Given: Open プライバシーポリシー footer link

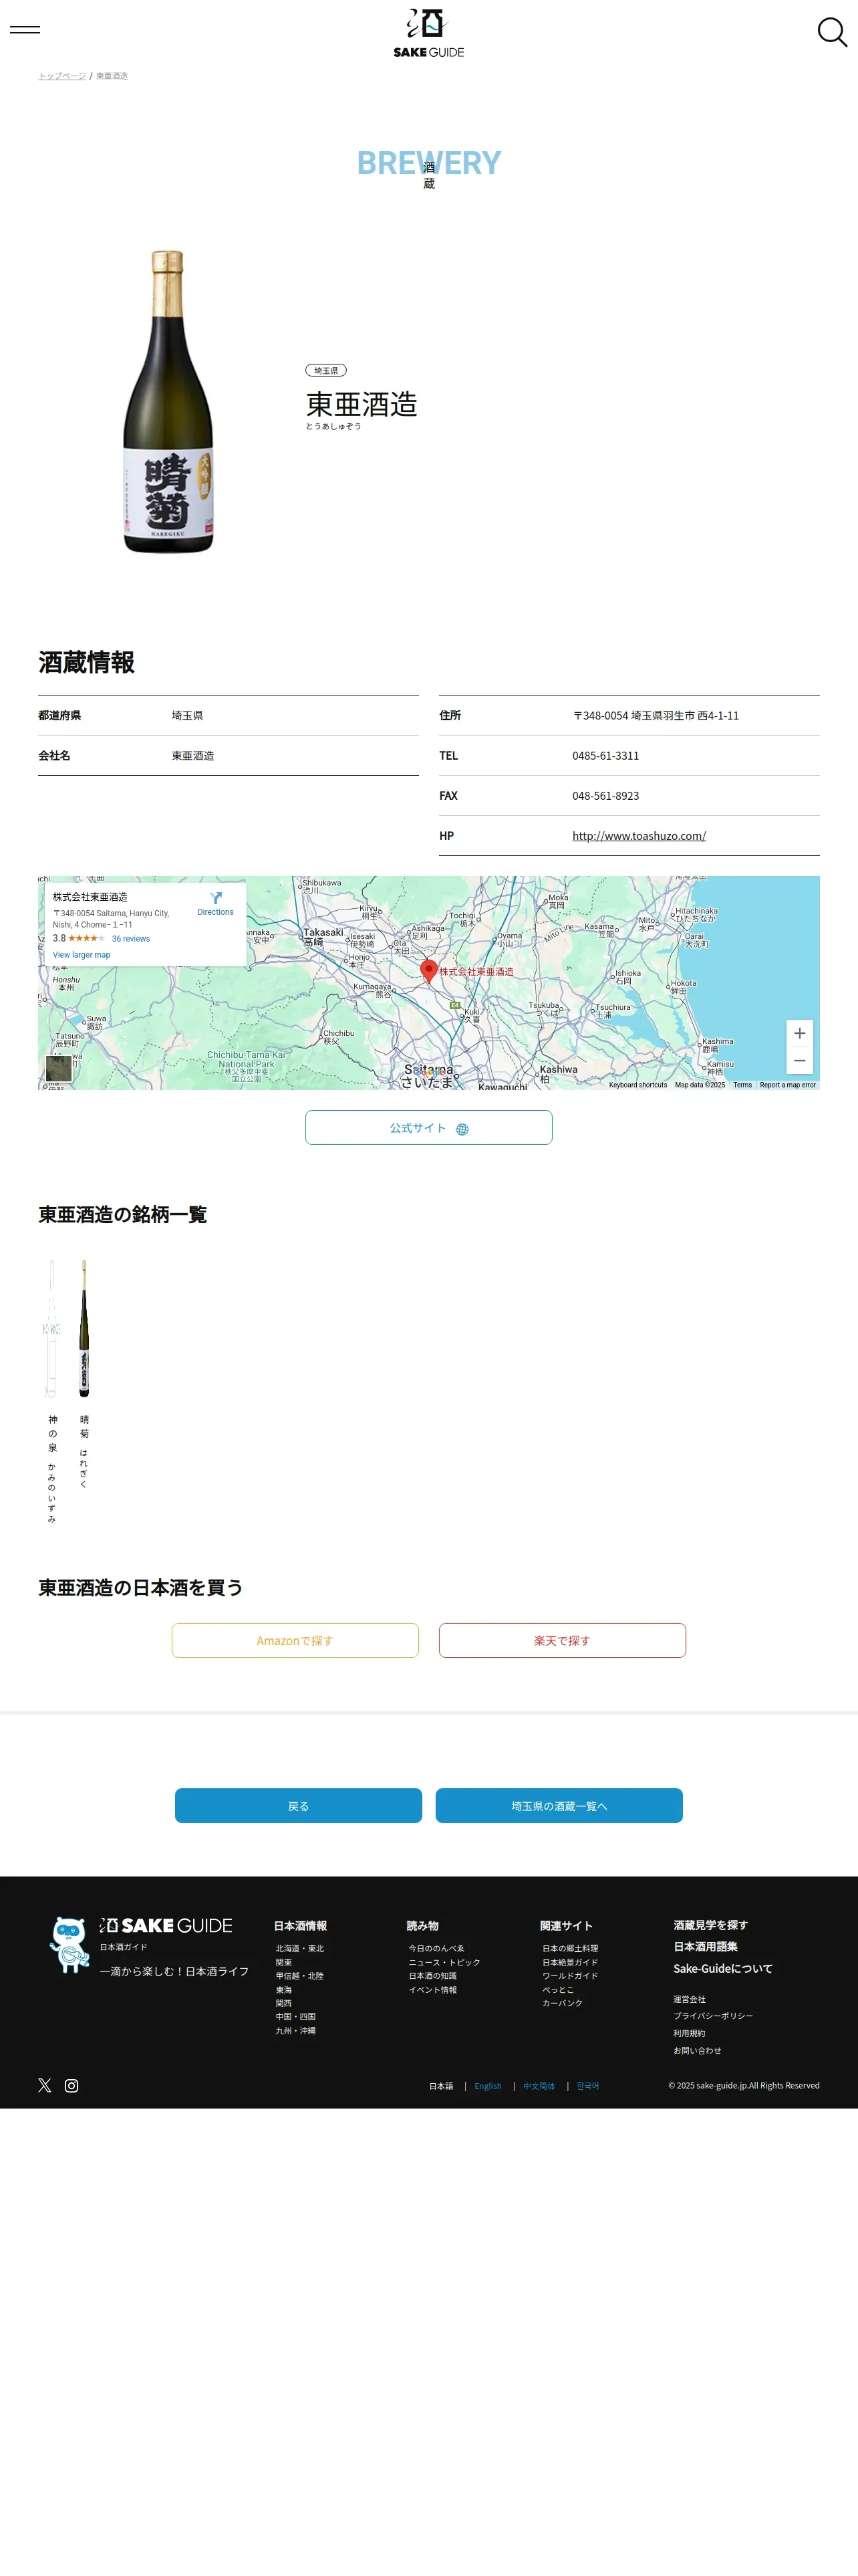Looking at the screenshot, I should 713,2016.
